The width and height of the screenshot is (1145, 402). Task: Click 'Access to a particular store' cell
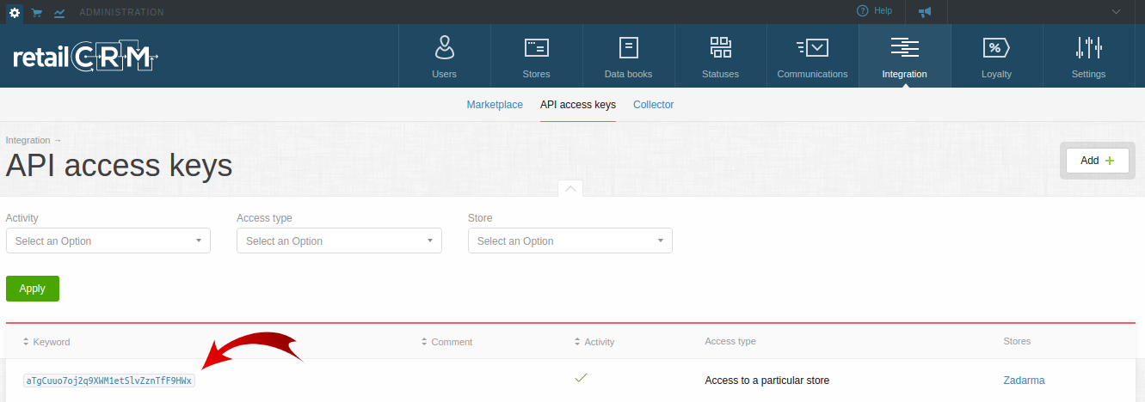point(767,381)
